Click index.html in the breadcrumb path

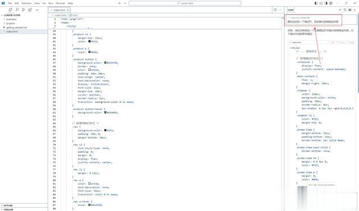[60, 15]
